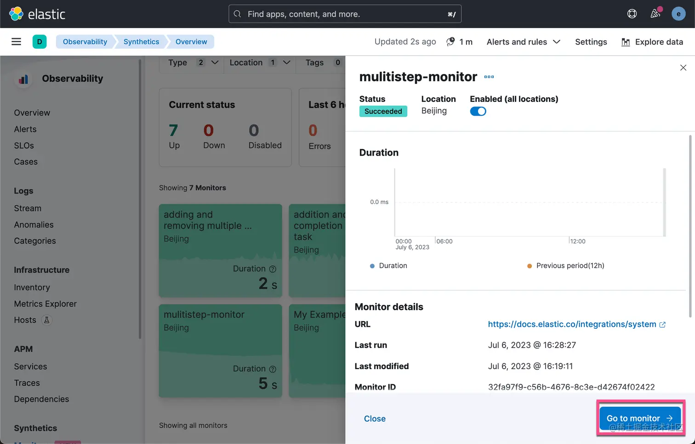Open Metrics Explorer in the sidebar

tap(45, 304)
